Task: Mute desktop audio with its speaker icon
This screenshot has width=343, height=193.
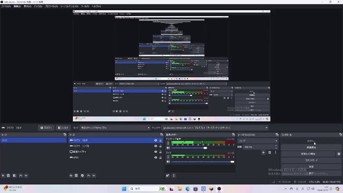Action: (x=168, y=148)
